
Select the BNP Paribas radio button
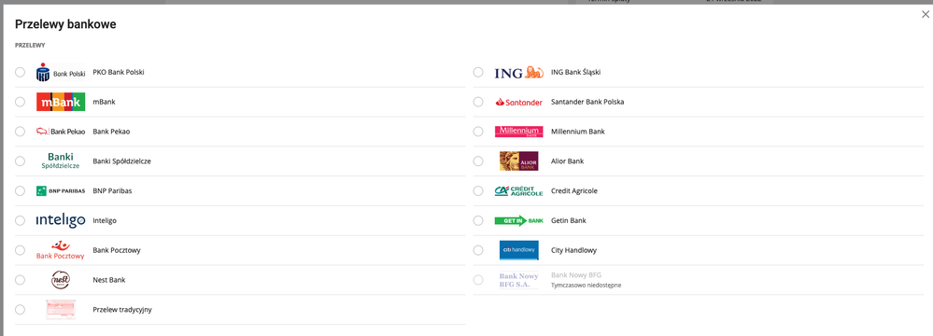[21, 191]
